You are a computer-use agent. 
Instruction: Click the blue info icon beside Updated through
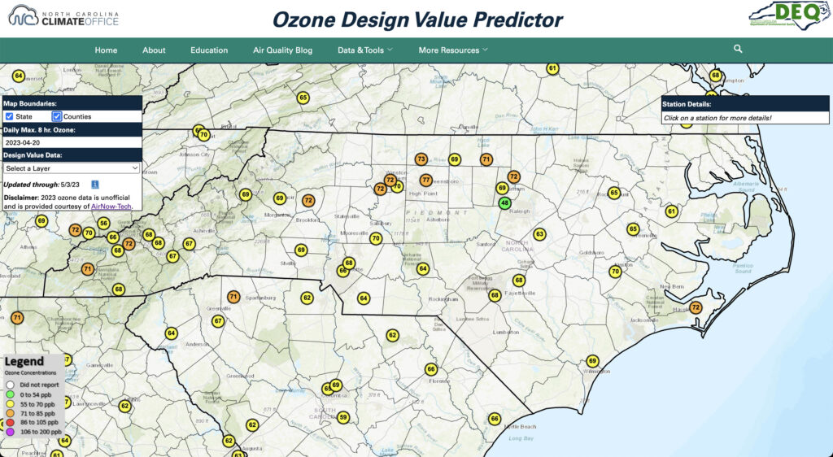[95, 185]
